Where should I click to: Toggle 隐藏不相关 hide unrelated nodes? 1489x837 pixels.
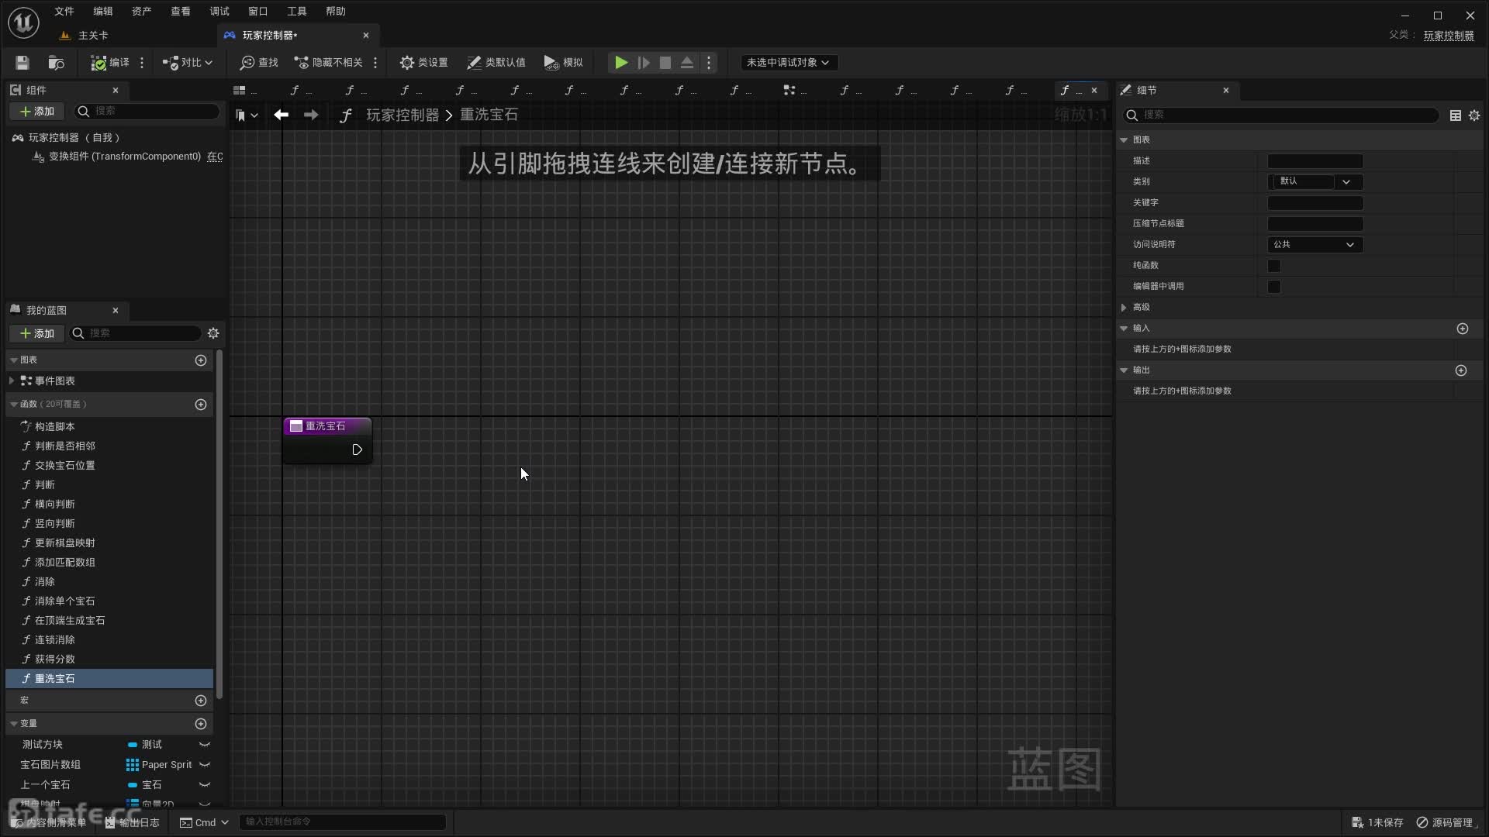(x=329, y=63)
